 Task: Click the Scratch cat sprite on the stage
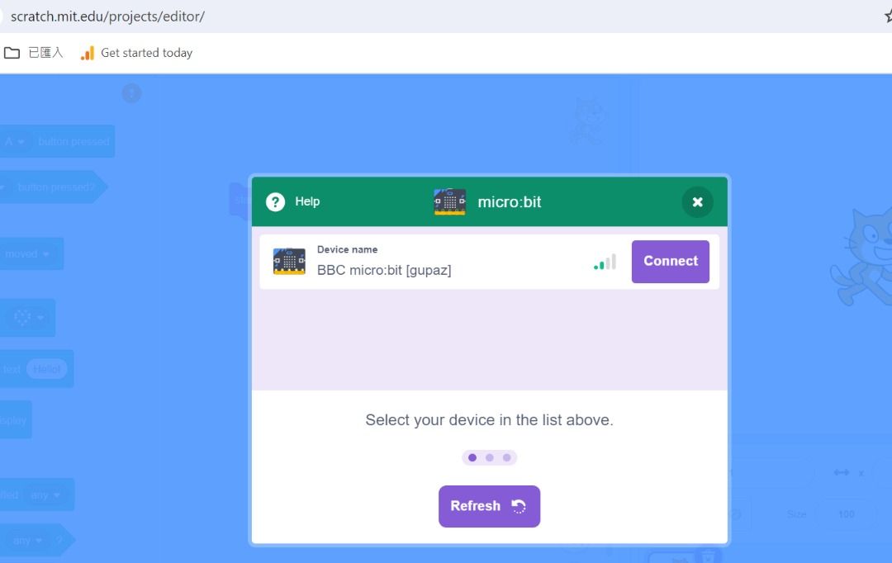click(x=863, y=254)
